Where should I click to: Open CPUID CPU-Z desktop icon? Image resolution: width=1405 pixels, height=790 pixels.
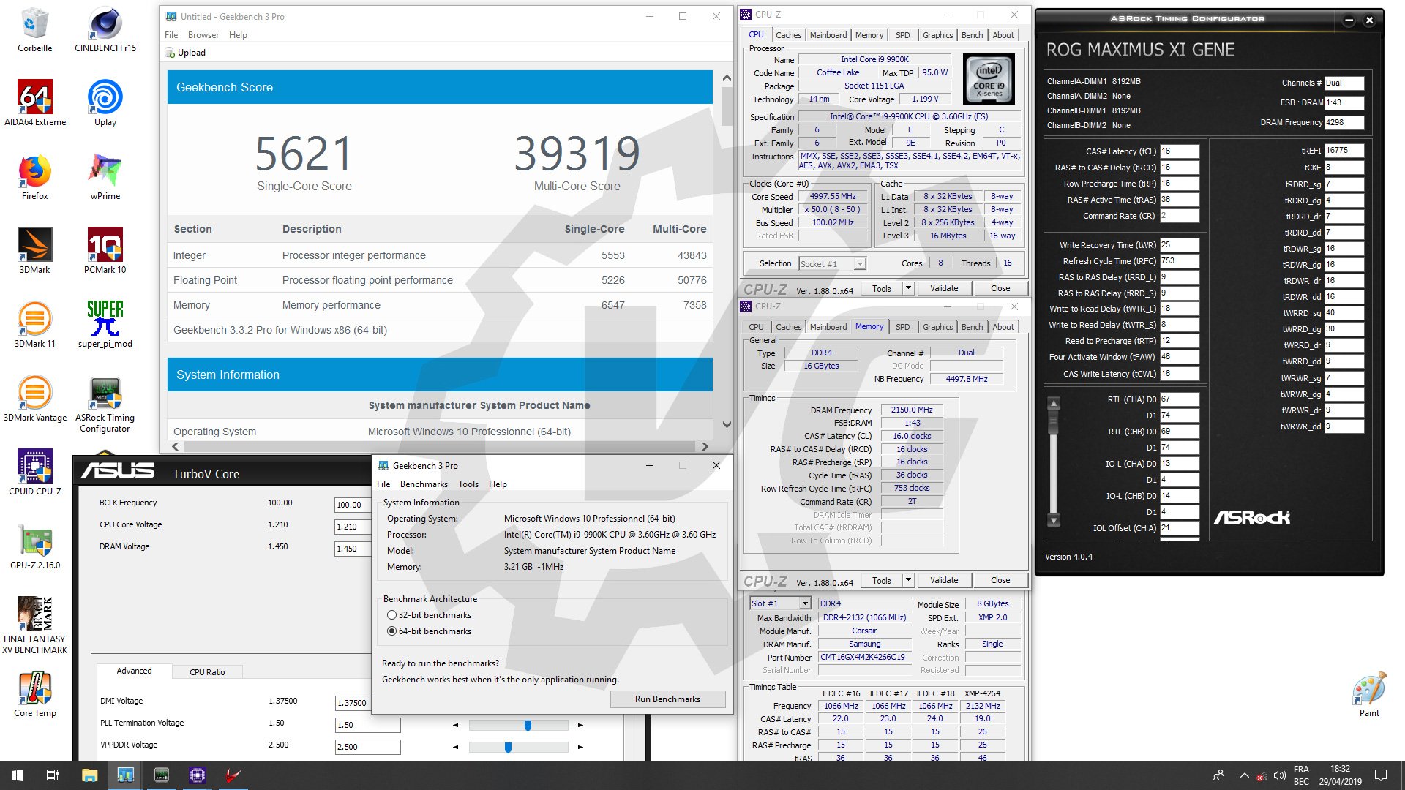coord(34,473)
